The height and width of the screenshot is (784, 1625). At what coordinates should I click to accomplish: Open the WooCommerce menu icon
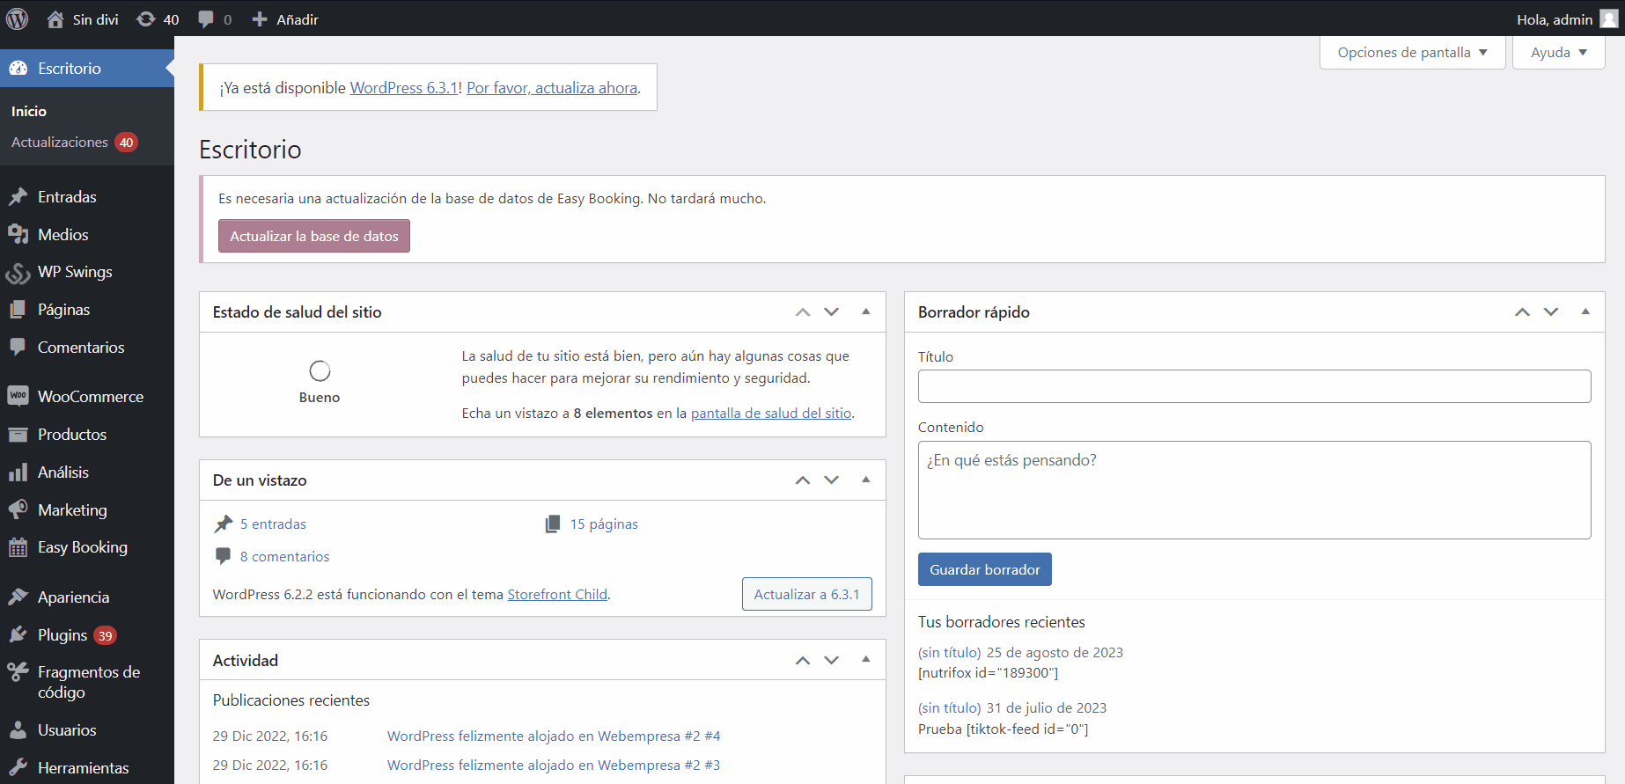(x=18, y=397)
